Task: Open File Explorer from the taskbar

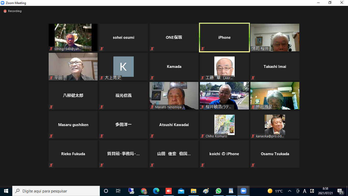Action: [x=194, y=191]
